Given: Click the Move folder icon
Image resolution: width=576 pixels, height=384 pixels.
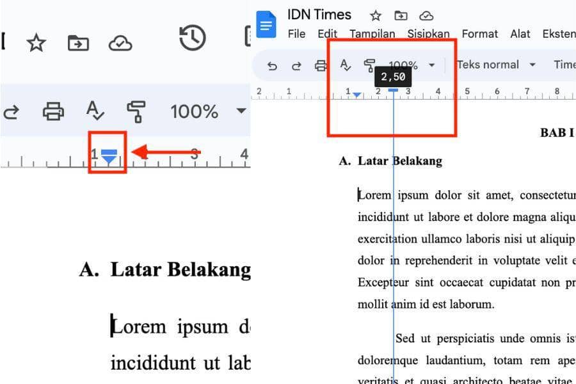Looking at the screenshot, I should click(x=401, y=15).
